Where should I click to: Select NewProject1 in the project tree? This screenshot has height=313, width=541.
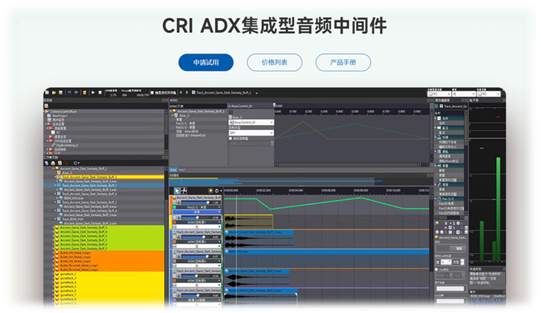(60, 116)
